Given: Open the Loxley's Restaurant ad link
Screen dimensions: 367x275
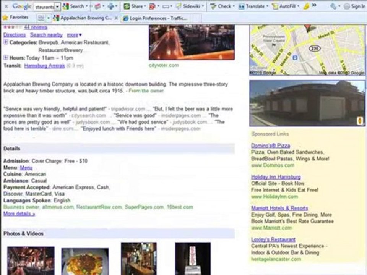Looking at the screenshot, I should click(x=273, y=239).
